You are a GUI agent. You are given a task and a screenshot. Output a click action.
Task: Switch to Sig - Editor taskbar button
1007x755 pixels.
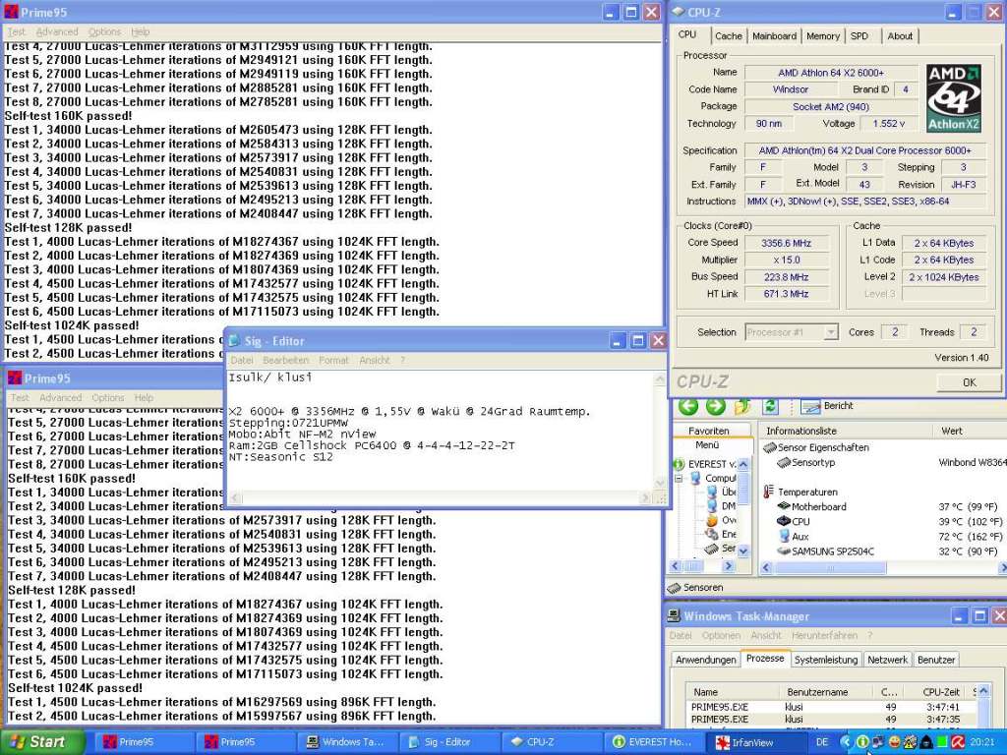coord(448,741)
